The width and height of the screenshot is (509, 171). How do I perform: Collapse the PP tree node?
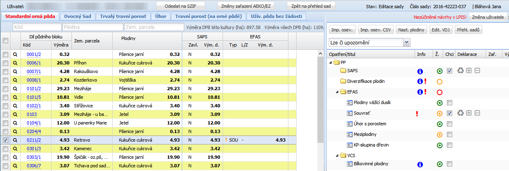[x=330, y=62]
